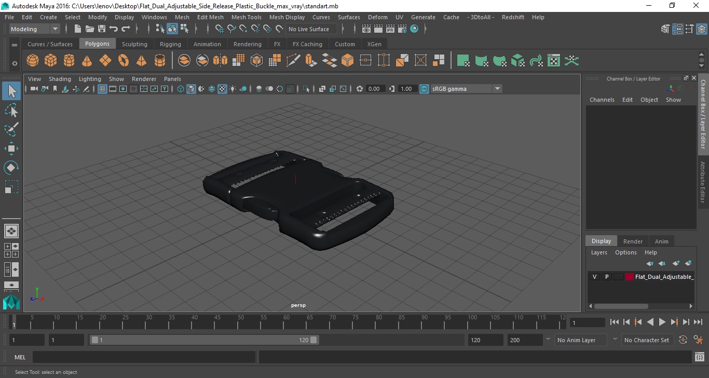Click the open scene folder icon

[x=90, y=29]
